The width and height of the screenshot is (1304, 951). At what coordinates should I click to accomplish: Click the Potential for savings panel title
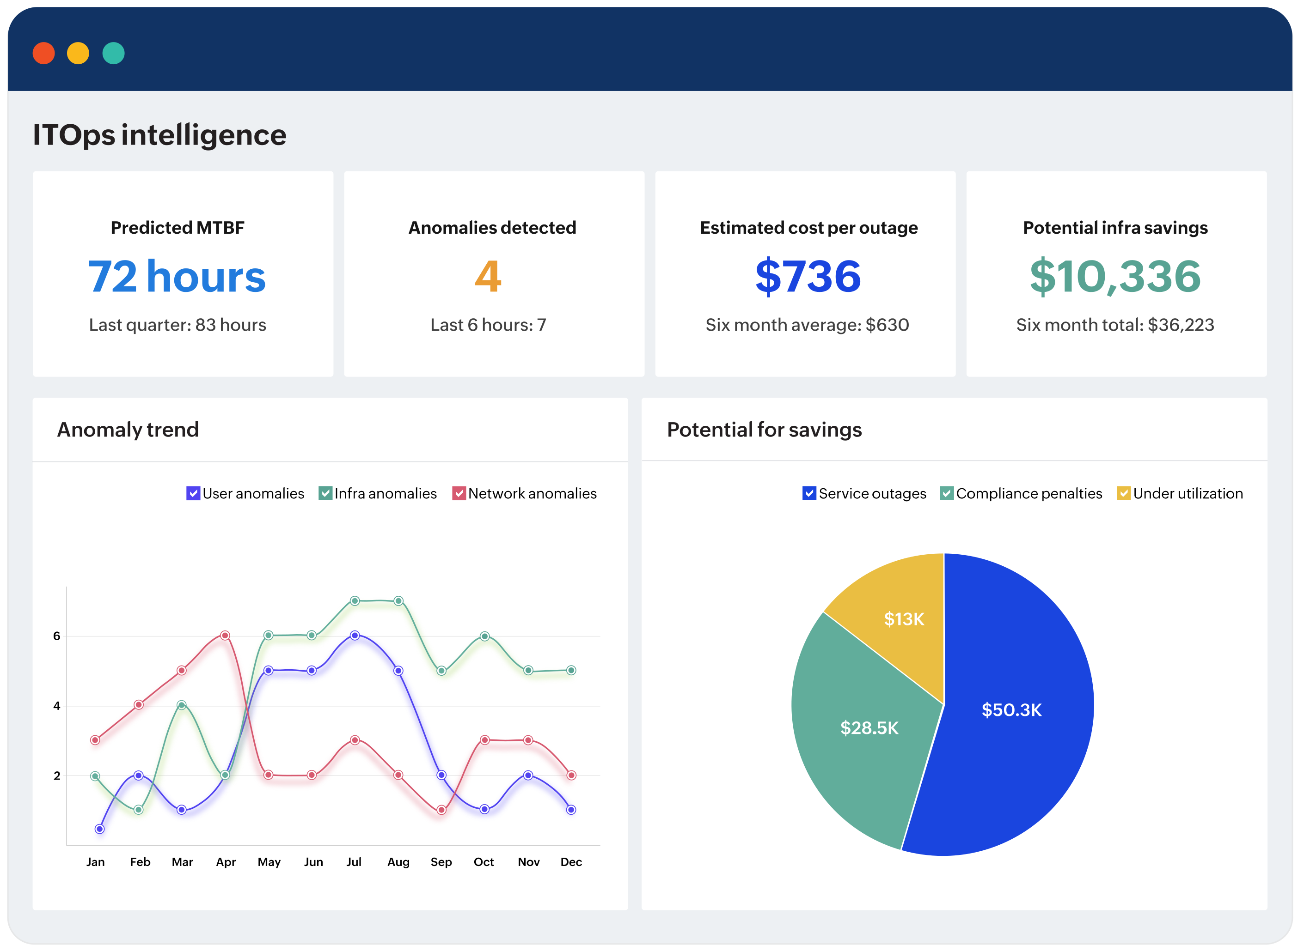764,430
